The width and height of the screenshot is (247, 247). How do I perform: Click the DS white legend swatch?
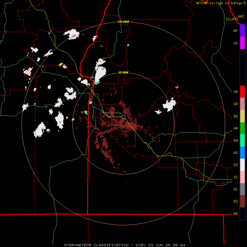242,165
